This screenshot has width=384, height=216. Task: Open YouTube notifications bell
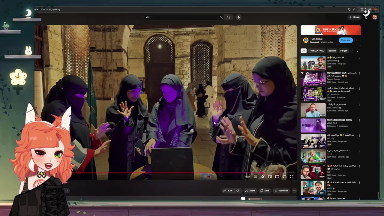[366, 17]
